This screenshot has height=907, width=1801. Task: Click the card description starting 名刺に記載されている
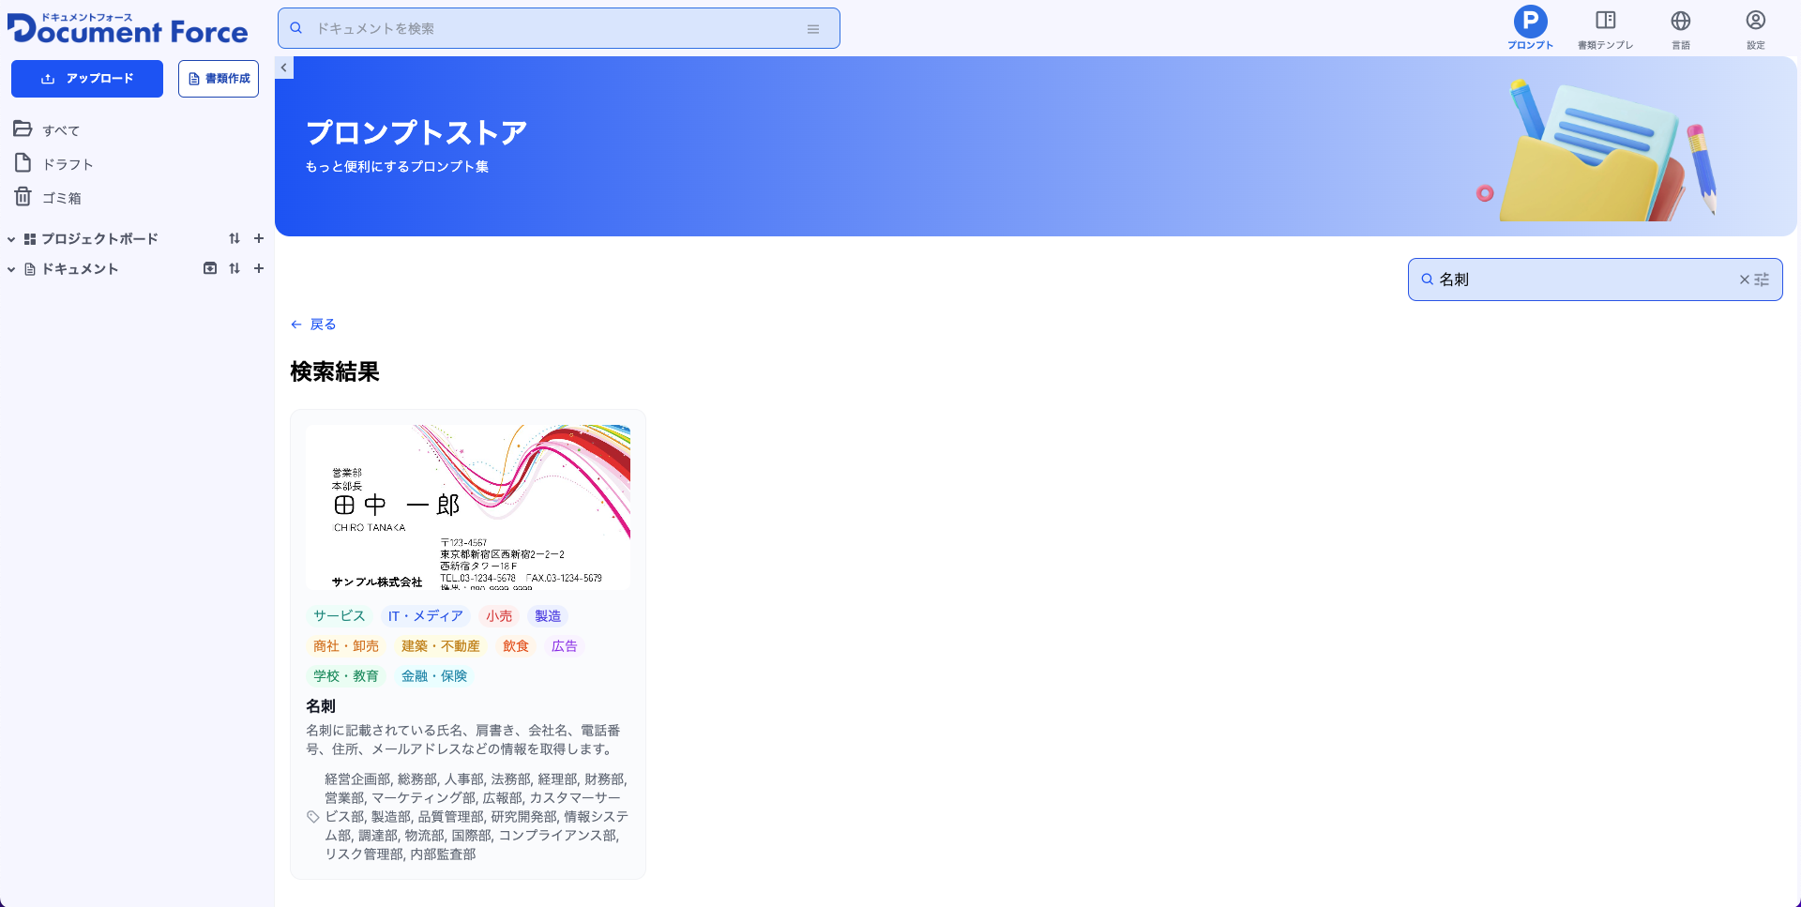pyautogui.click(x=463, y=740)
